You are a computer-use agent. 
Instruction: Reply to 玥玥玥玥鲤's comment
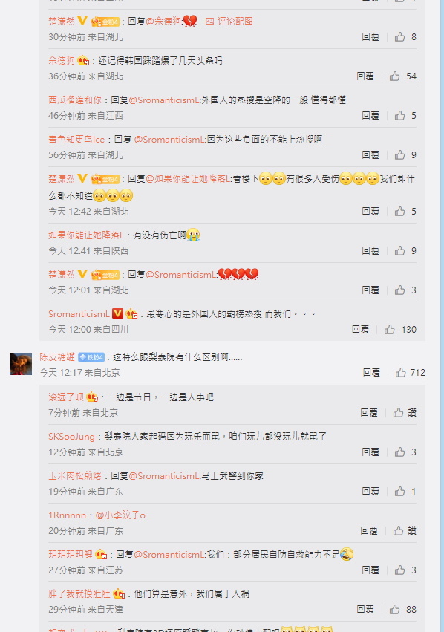(x=370, y=570)
